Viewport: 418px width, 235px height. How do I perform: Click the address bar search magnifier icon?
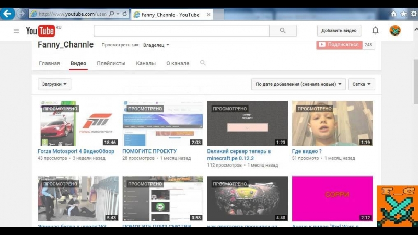tap(111, 14)
